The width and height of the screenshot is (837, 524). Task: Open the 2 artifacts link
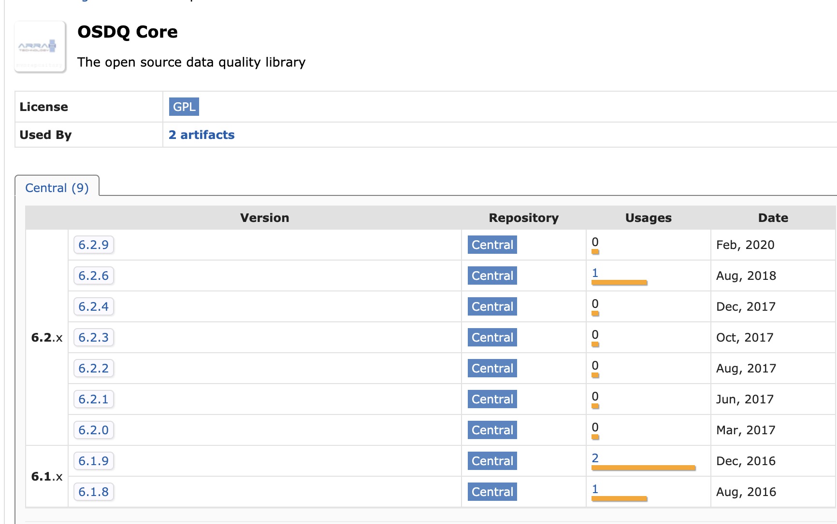click(202, 135)
